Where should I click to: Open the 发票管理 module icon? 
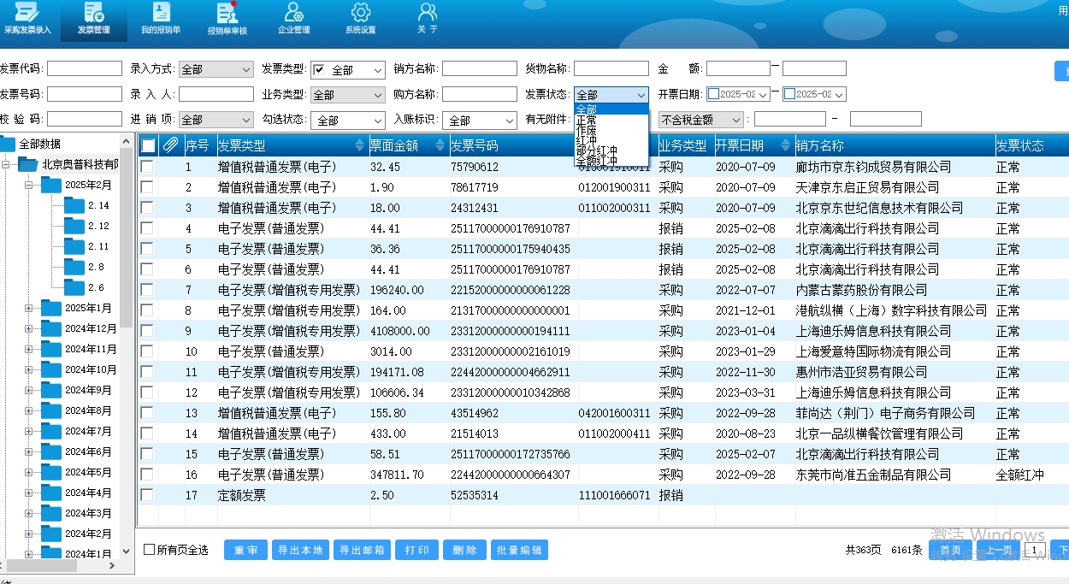[x=94, y=19]
